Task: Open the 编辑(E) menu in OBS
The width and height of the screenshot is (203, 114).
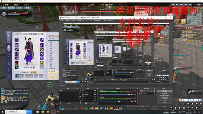Action: (x=67, y=21)
